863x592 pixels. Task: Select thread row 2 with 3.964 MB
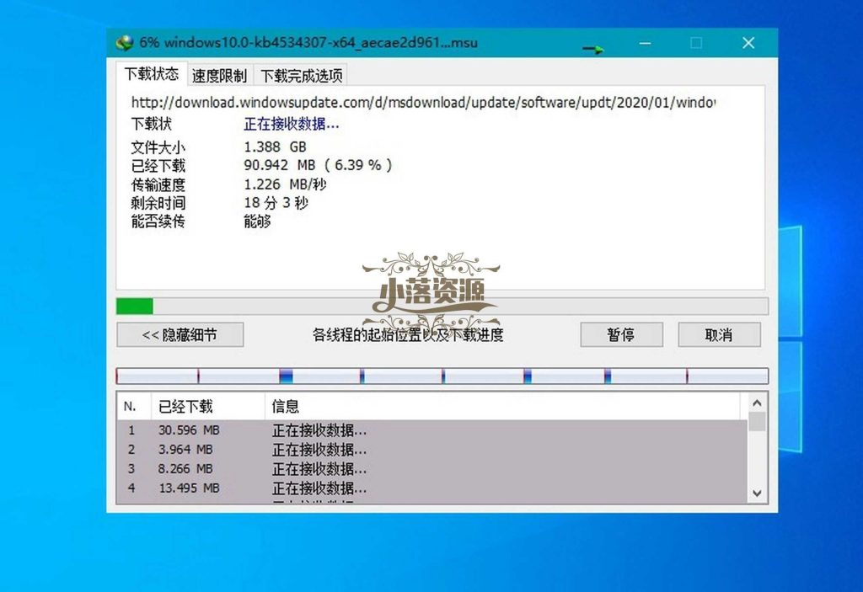[x=432, y=450]
